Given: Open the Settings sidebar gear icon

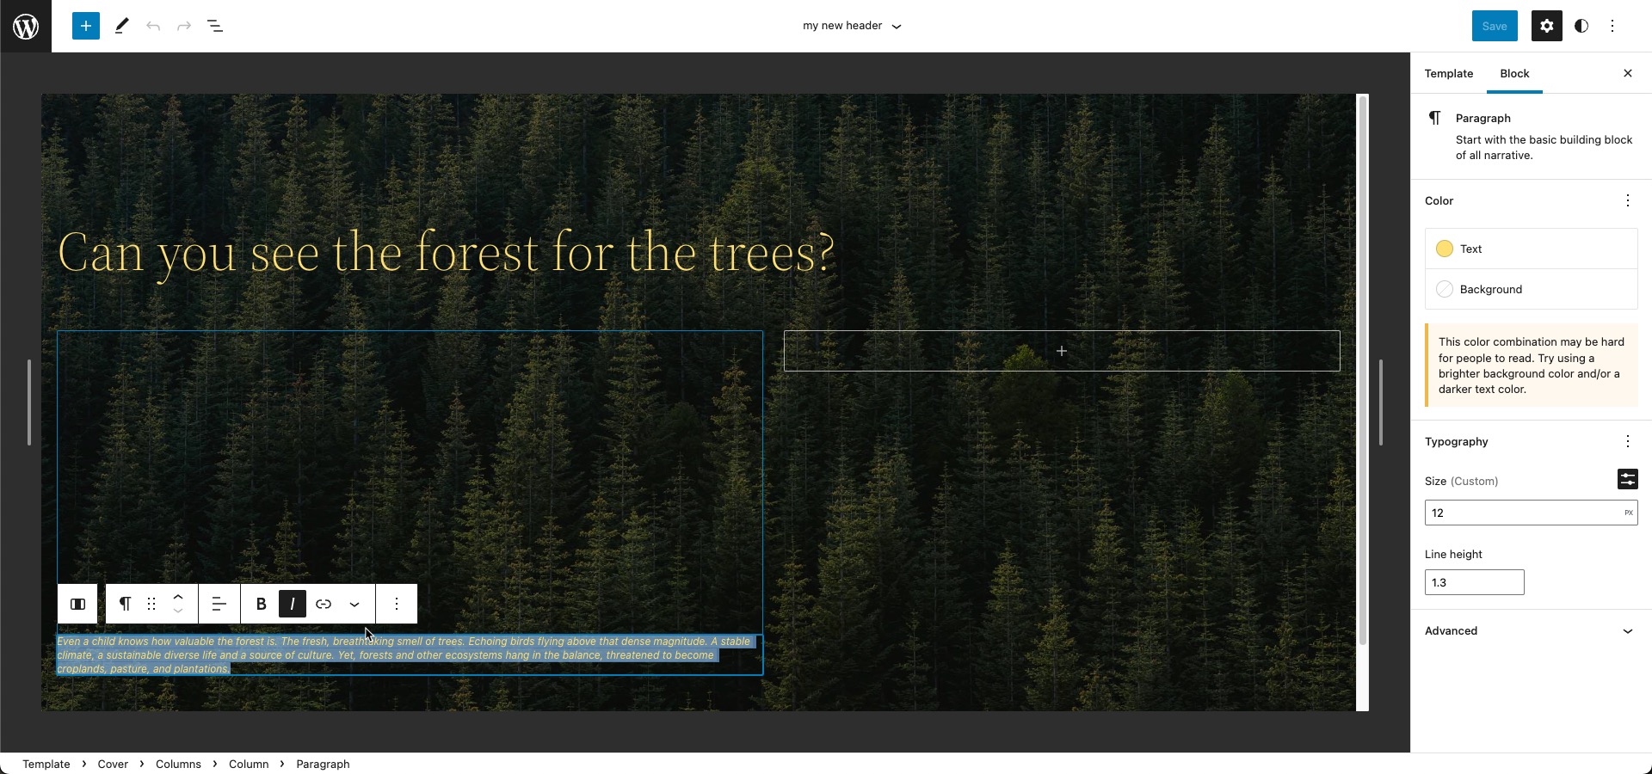Looking at the screenshot, I should pyautogui.click(x=1546, y=26).
